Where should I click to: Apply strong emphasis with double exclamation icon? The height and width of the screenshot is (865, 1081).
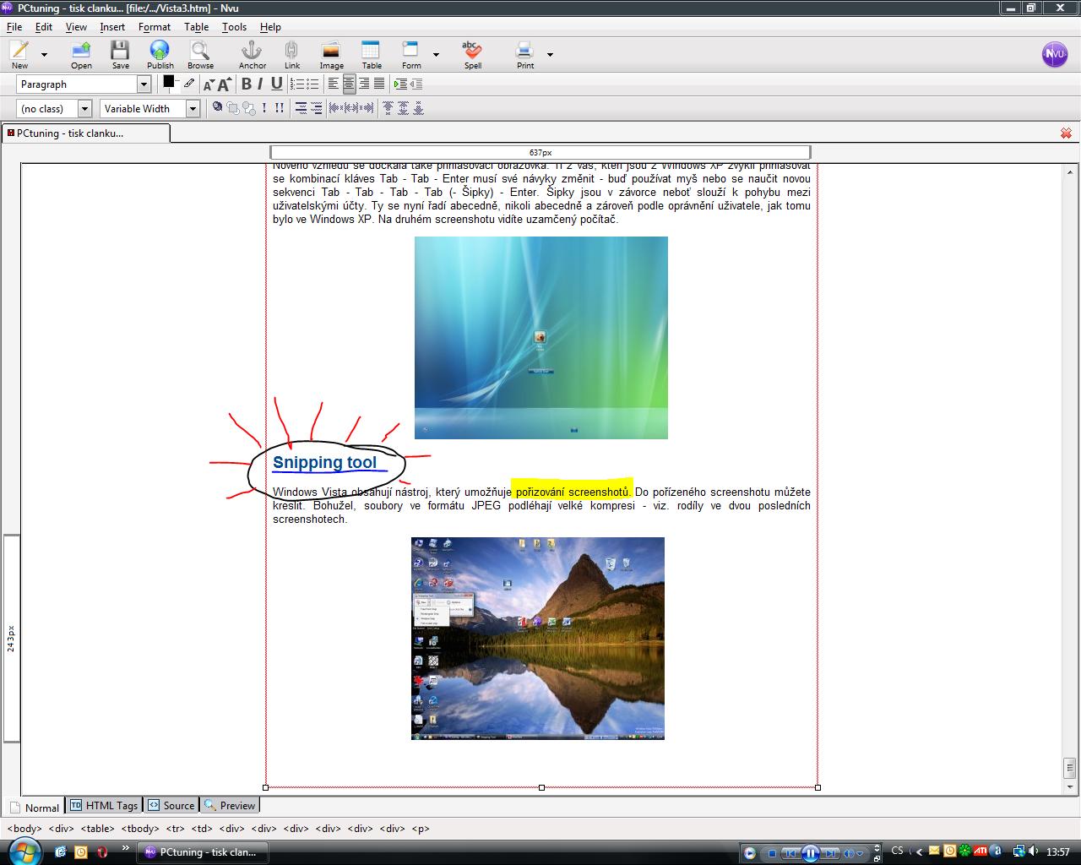pos(279,108)
